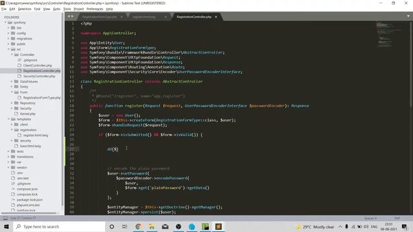Expand the Security folder under src

(12, 108)
